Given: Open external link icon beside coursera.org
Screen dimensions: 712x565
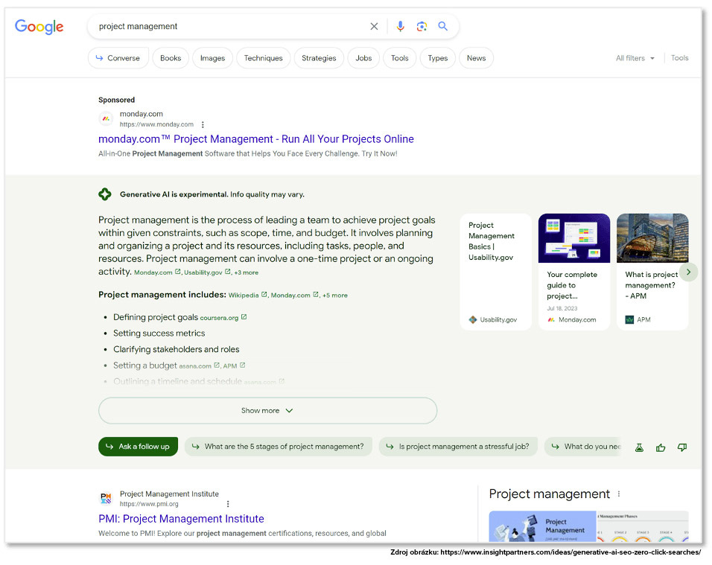Looking at the screenshot, I should coord(244,317).
